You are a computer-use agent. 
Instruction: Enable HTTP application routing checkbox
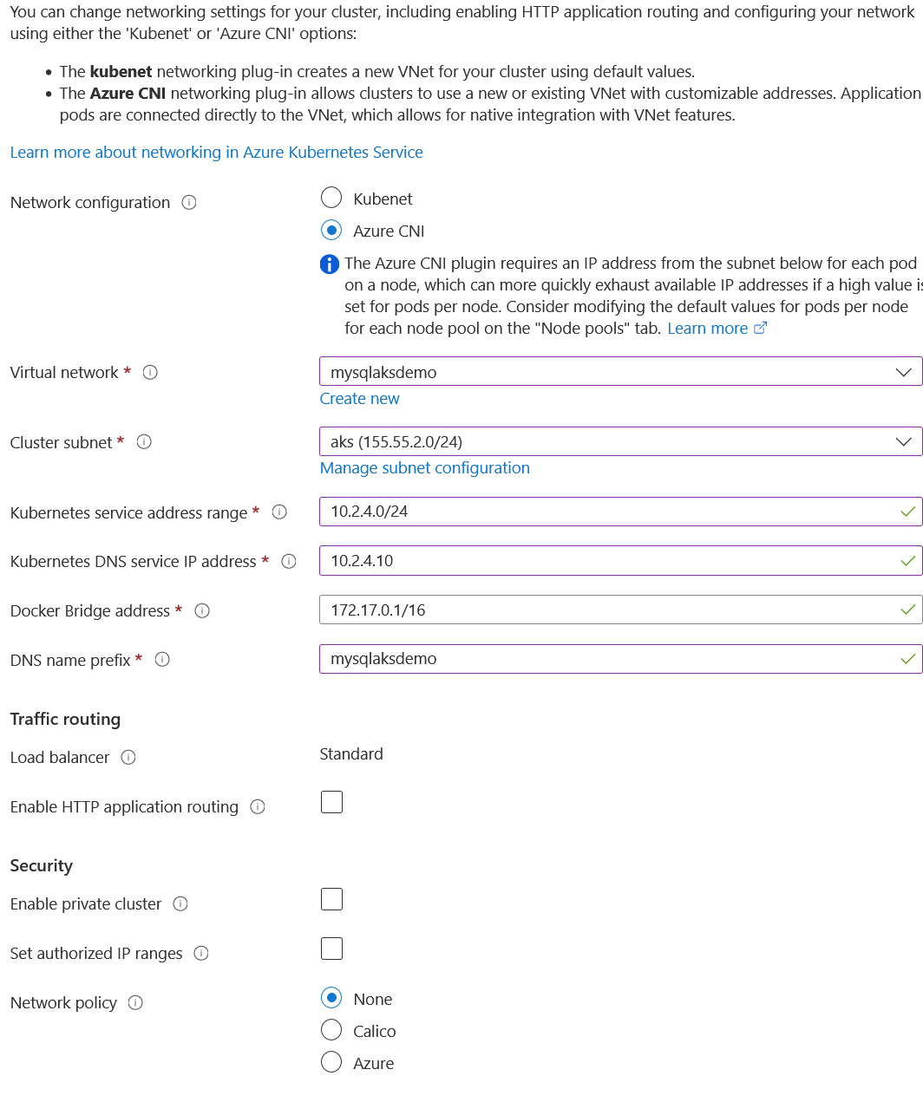click(331, 802)
